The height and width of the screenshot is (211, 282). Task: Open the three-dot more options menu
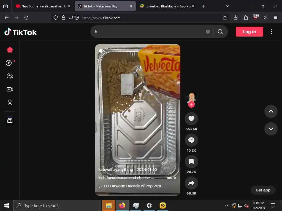pyautogui.click(x=271, y=32)
